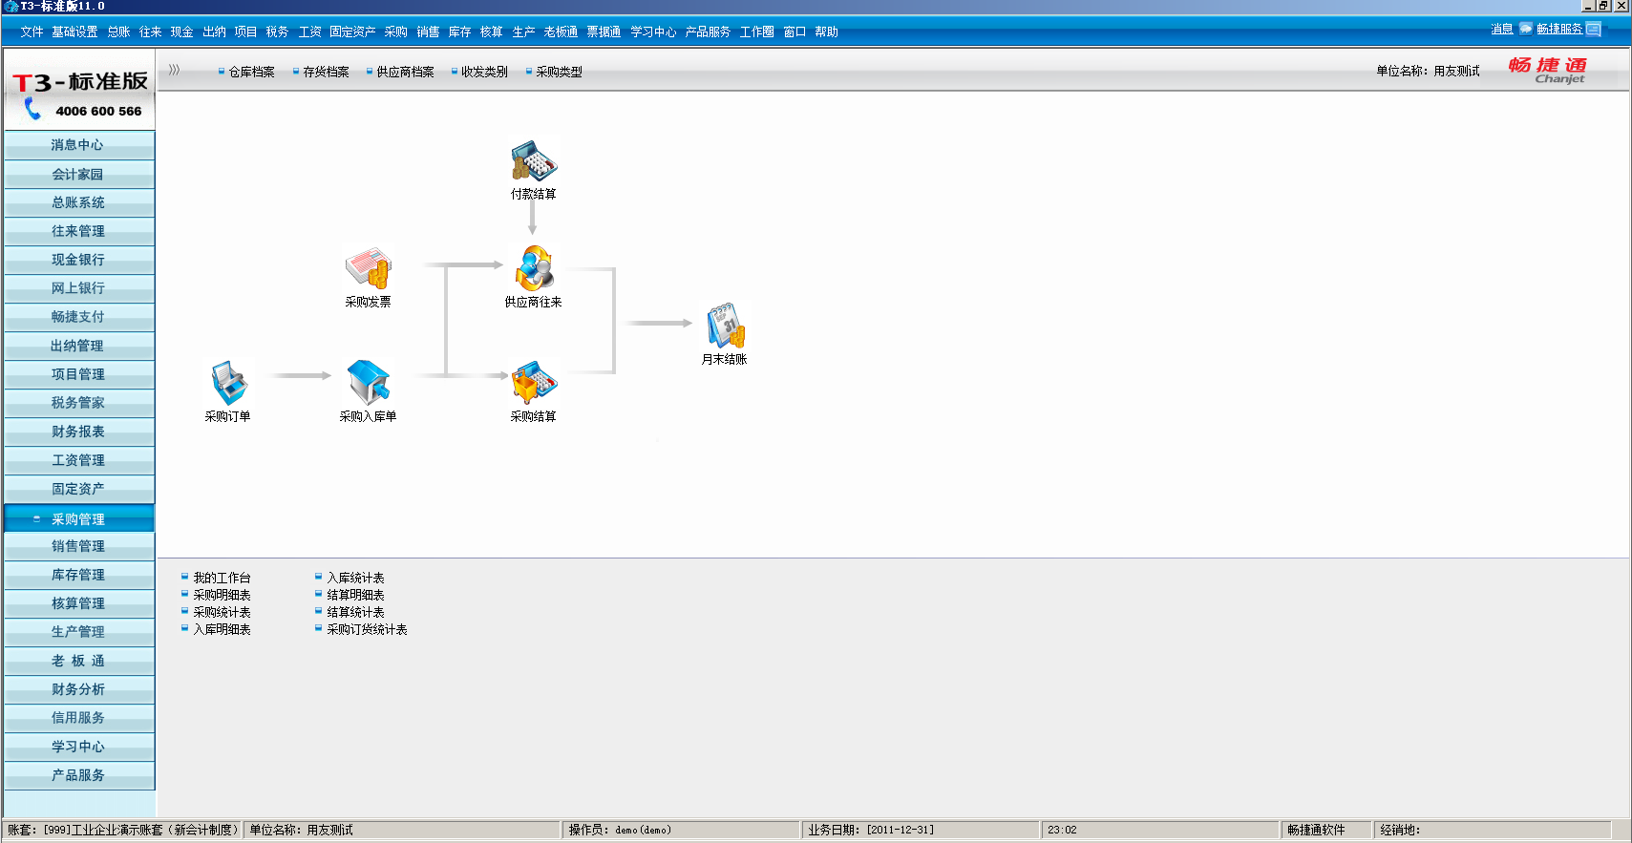Collapse the 采购管理 sidebar section
The image size is (1632, 843).
tap(79, 518)
